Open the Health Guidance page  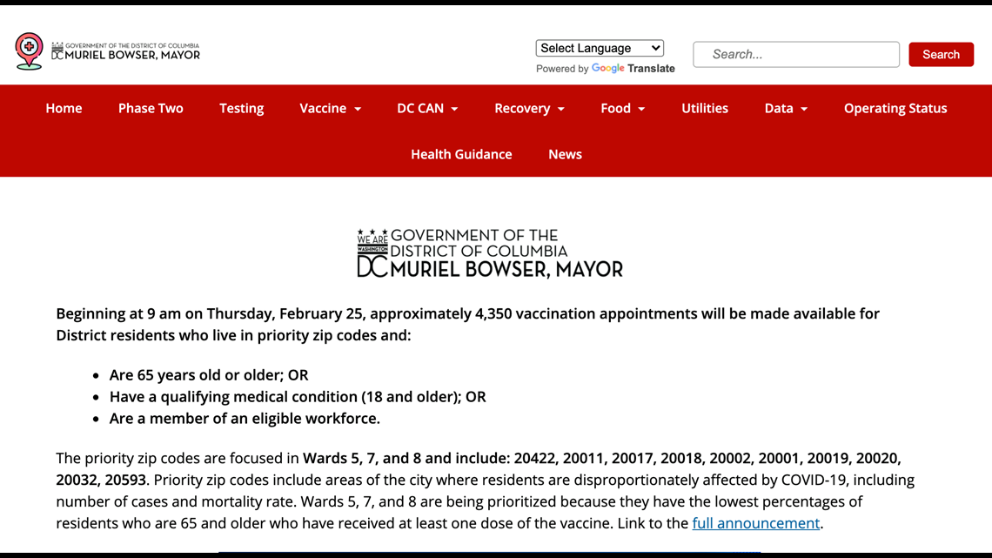tap(461, 154)
